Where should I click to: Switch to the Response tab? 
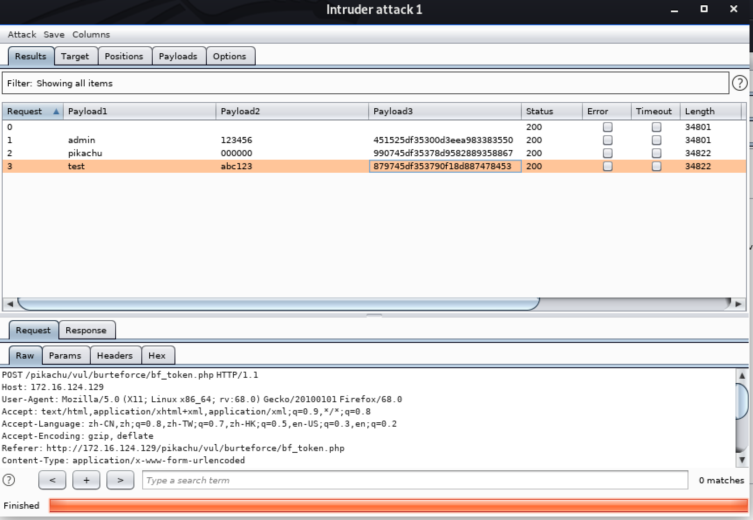click(86, 330)
